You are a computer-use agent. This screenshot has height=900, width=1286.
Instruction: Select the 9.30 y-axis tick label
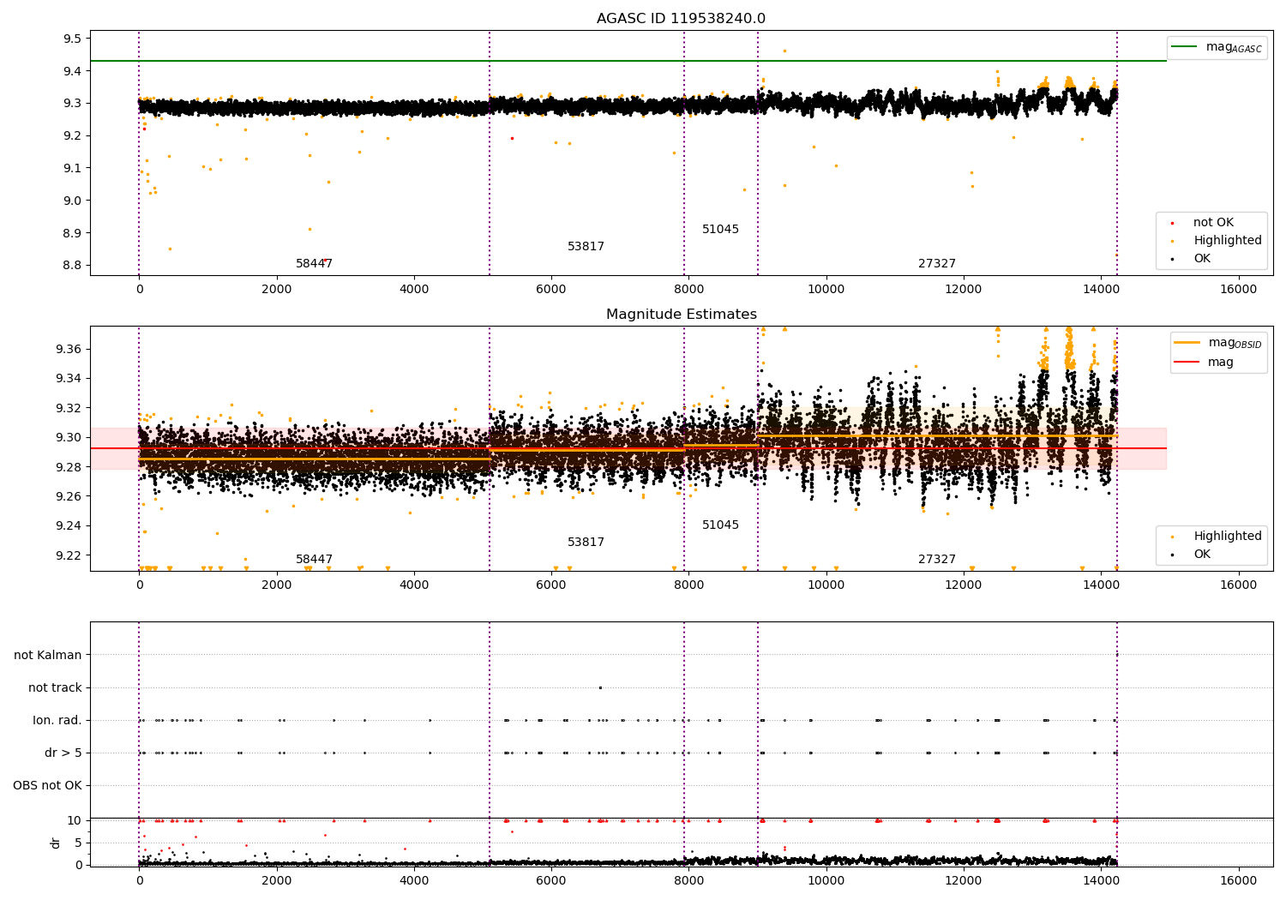pyautogui.click(x=69, y=437)
